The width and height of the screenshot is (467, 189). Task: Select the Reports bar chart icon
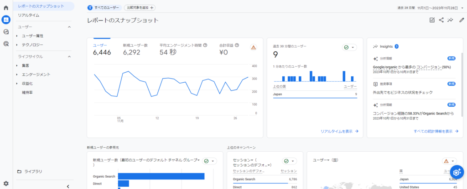(x=6, y=20)
